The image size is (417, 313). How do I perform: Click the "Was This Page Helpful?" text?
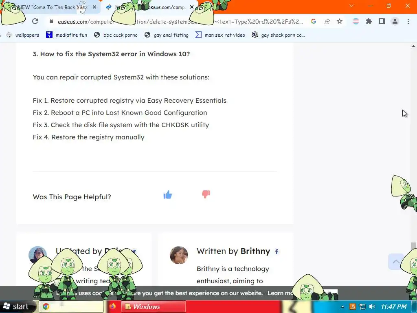(72, 197)
